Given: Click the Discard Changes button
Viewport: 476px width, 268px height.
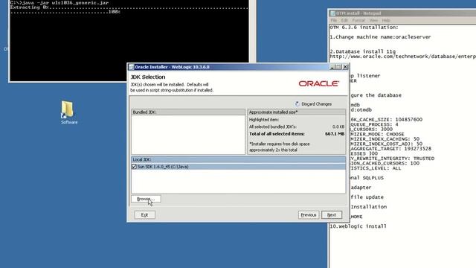Looking at the screenshot, I should [313, 104].
